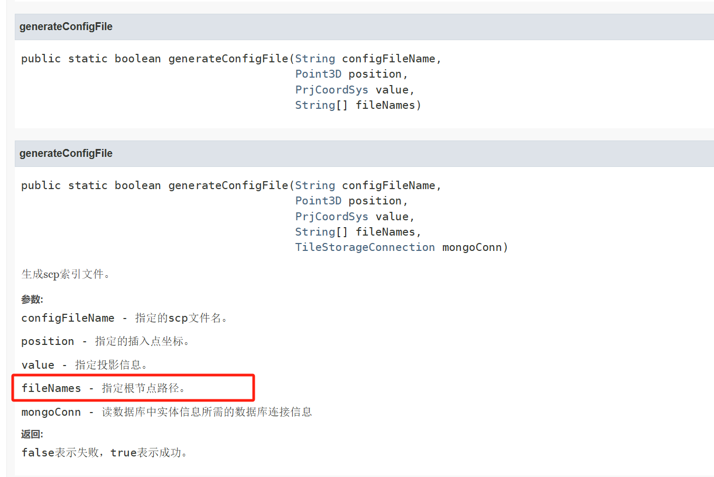Click String[] link before 'fileNames,' in second signature
The height and width of the screenshot is (477, 714).
pyautogui.click(x=315, y=232)
